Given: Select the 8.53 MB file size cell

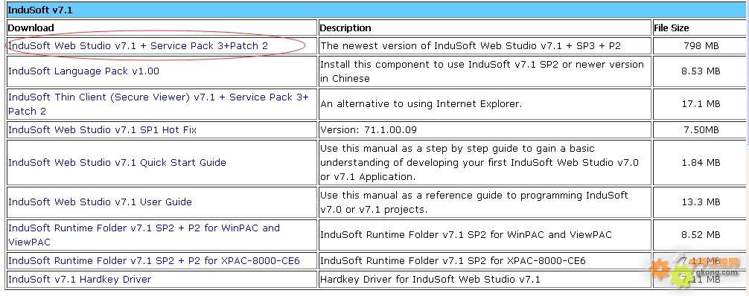Looking at the screenshot, I should [x=701, y=71].
